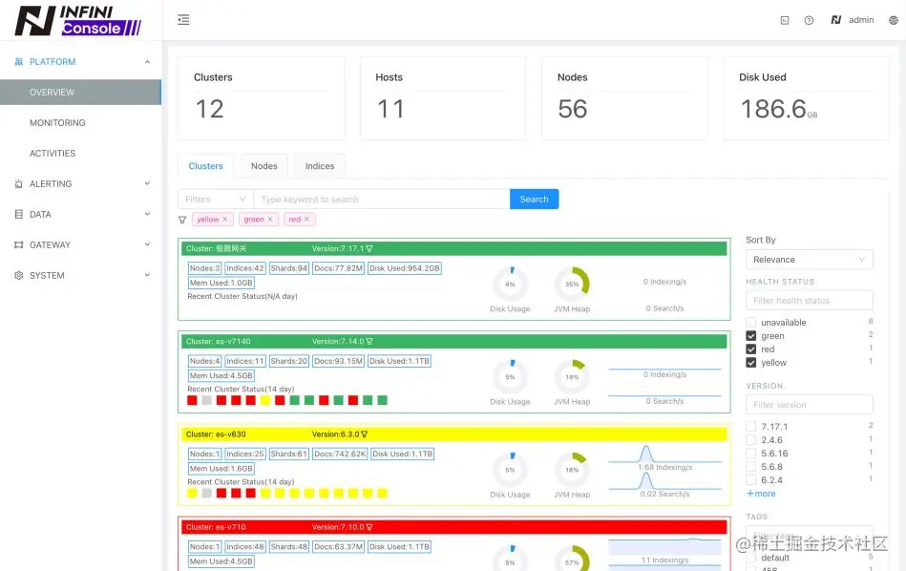906x571 pixels.
Task: Remove the green filter tag
Action: pos(270,219)
